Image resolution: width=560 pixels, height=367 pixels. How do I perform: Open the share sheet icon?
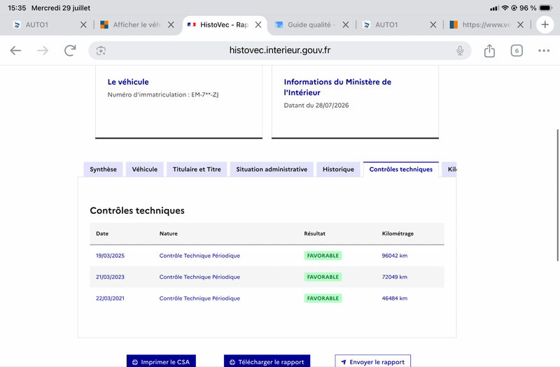(489, 50)
